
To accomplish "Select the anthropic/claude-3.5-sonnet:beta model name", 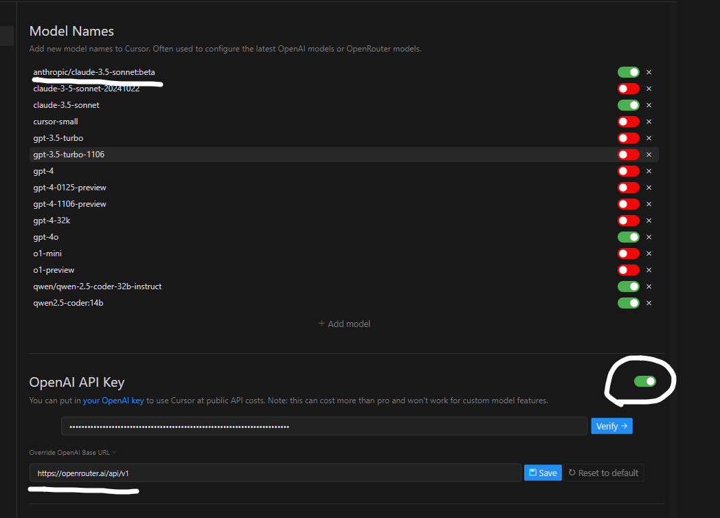I will (x=94, y=72).
